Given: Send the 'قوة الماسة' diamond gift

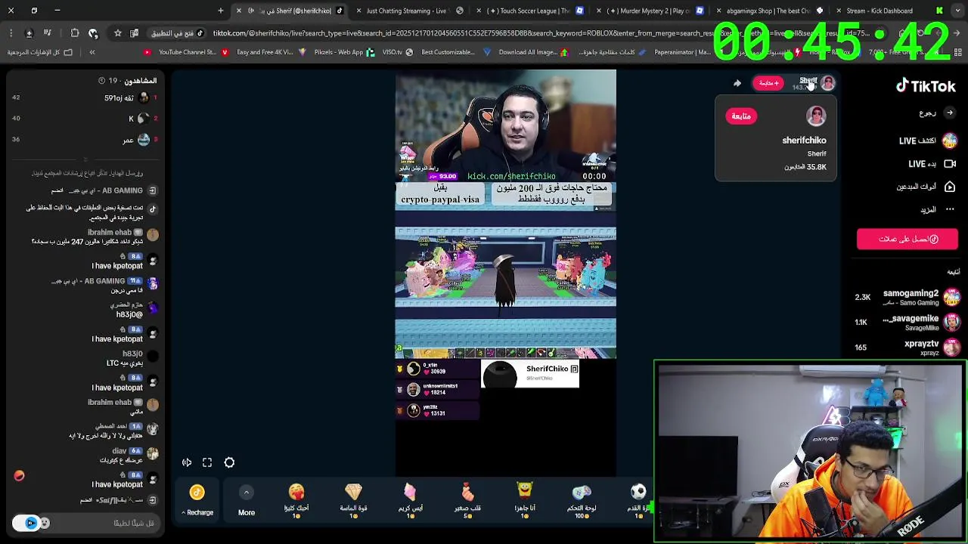Looking at the screenshot, I should 353,500.
